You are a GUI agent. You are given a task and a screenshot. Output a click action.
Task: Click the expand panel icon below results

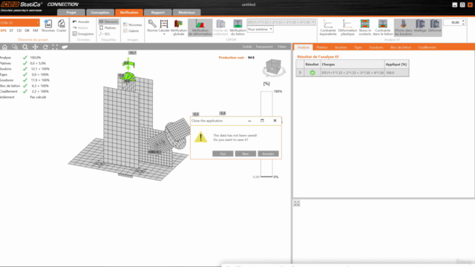(297, 203)
